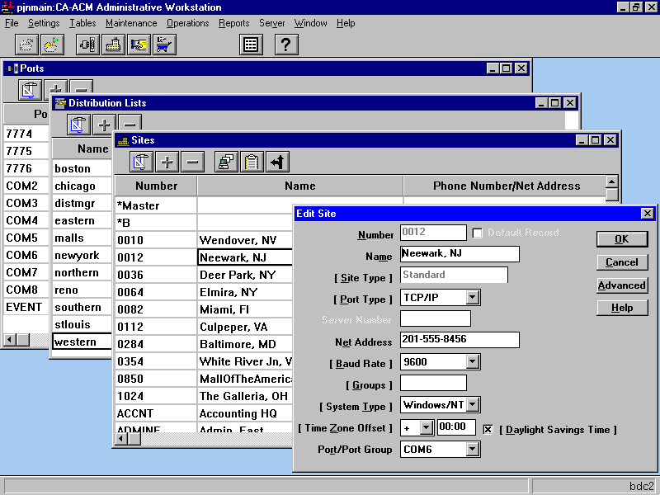Expand the Port Type dropdown
This screenshot has width=660, height=495.
pos(473,297)
